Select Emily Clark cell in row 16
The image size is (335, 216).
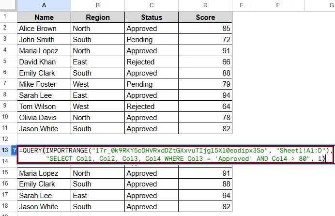pyautogui.click(x=44, y=184)
